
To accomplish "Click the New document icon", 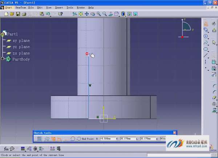I will pyautogui.click(x=7, y=14).
